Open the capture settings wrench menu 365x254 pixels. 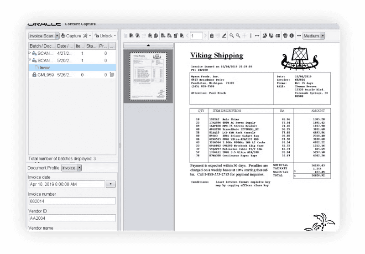click(87, 36)
